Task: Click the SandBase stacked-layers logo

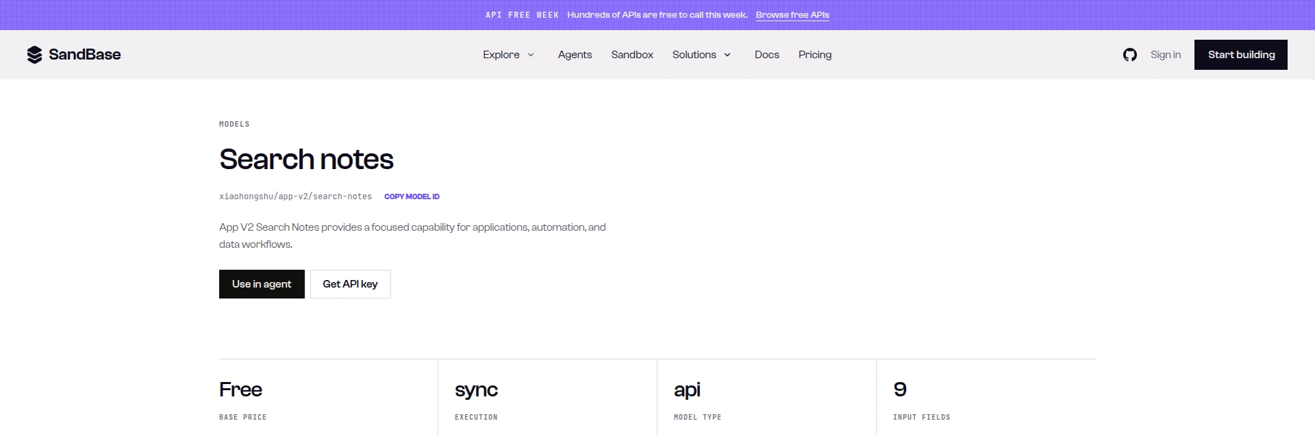Action: (x=34, y=55)
